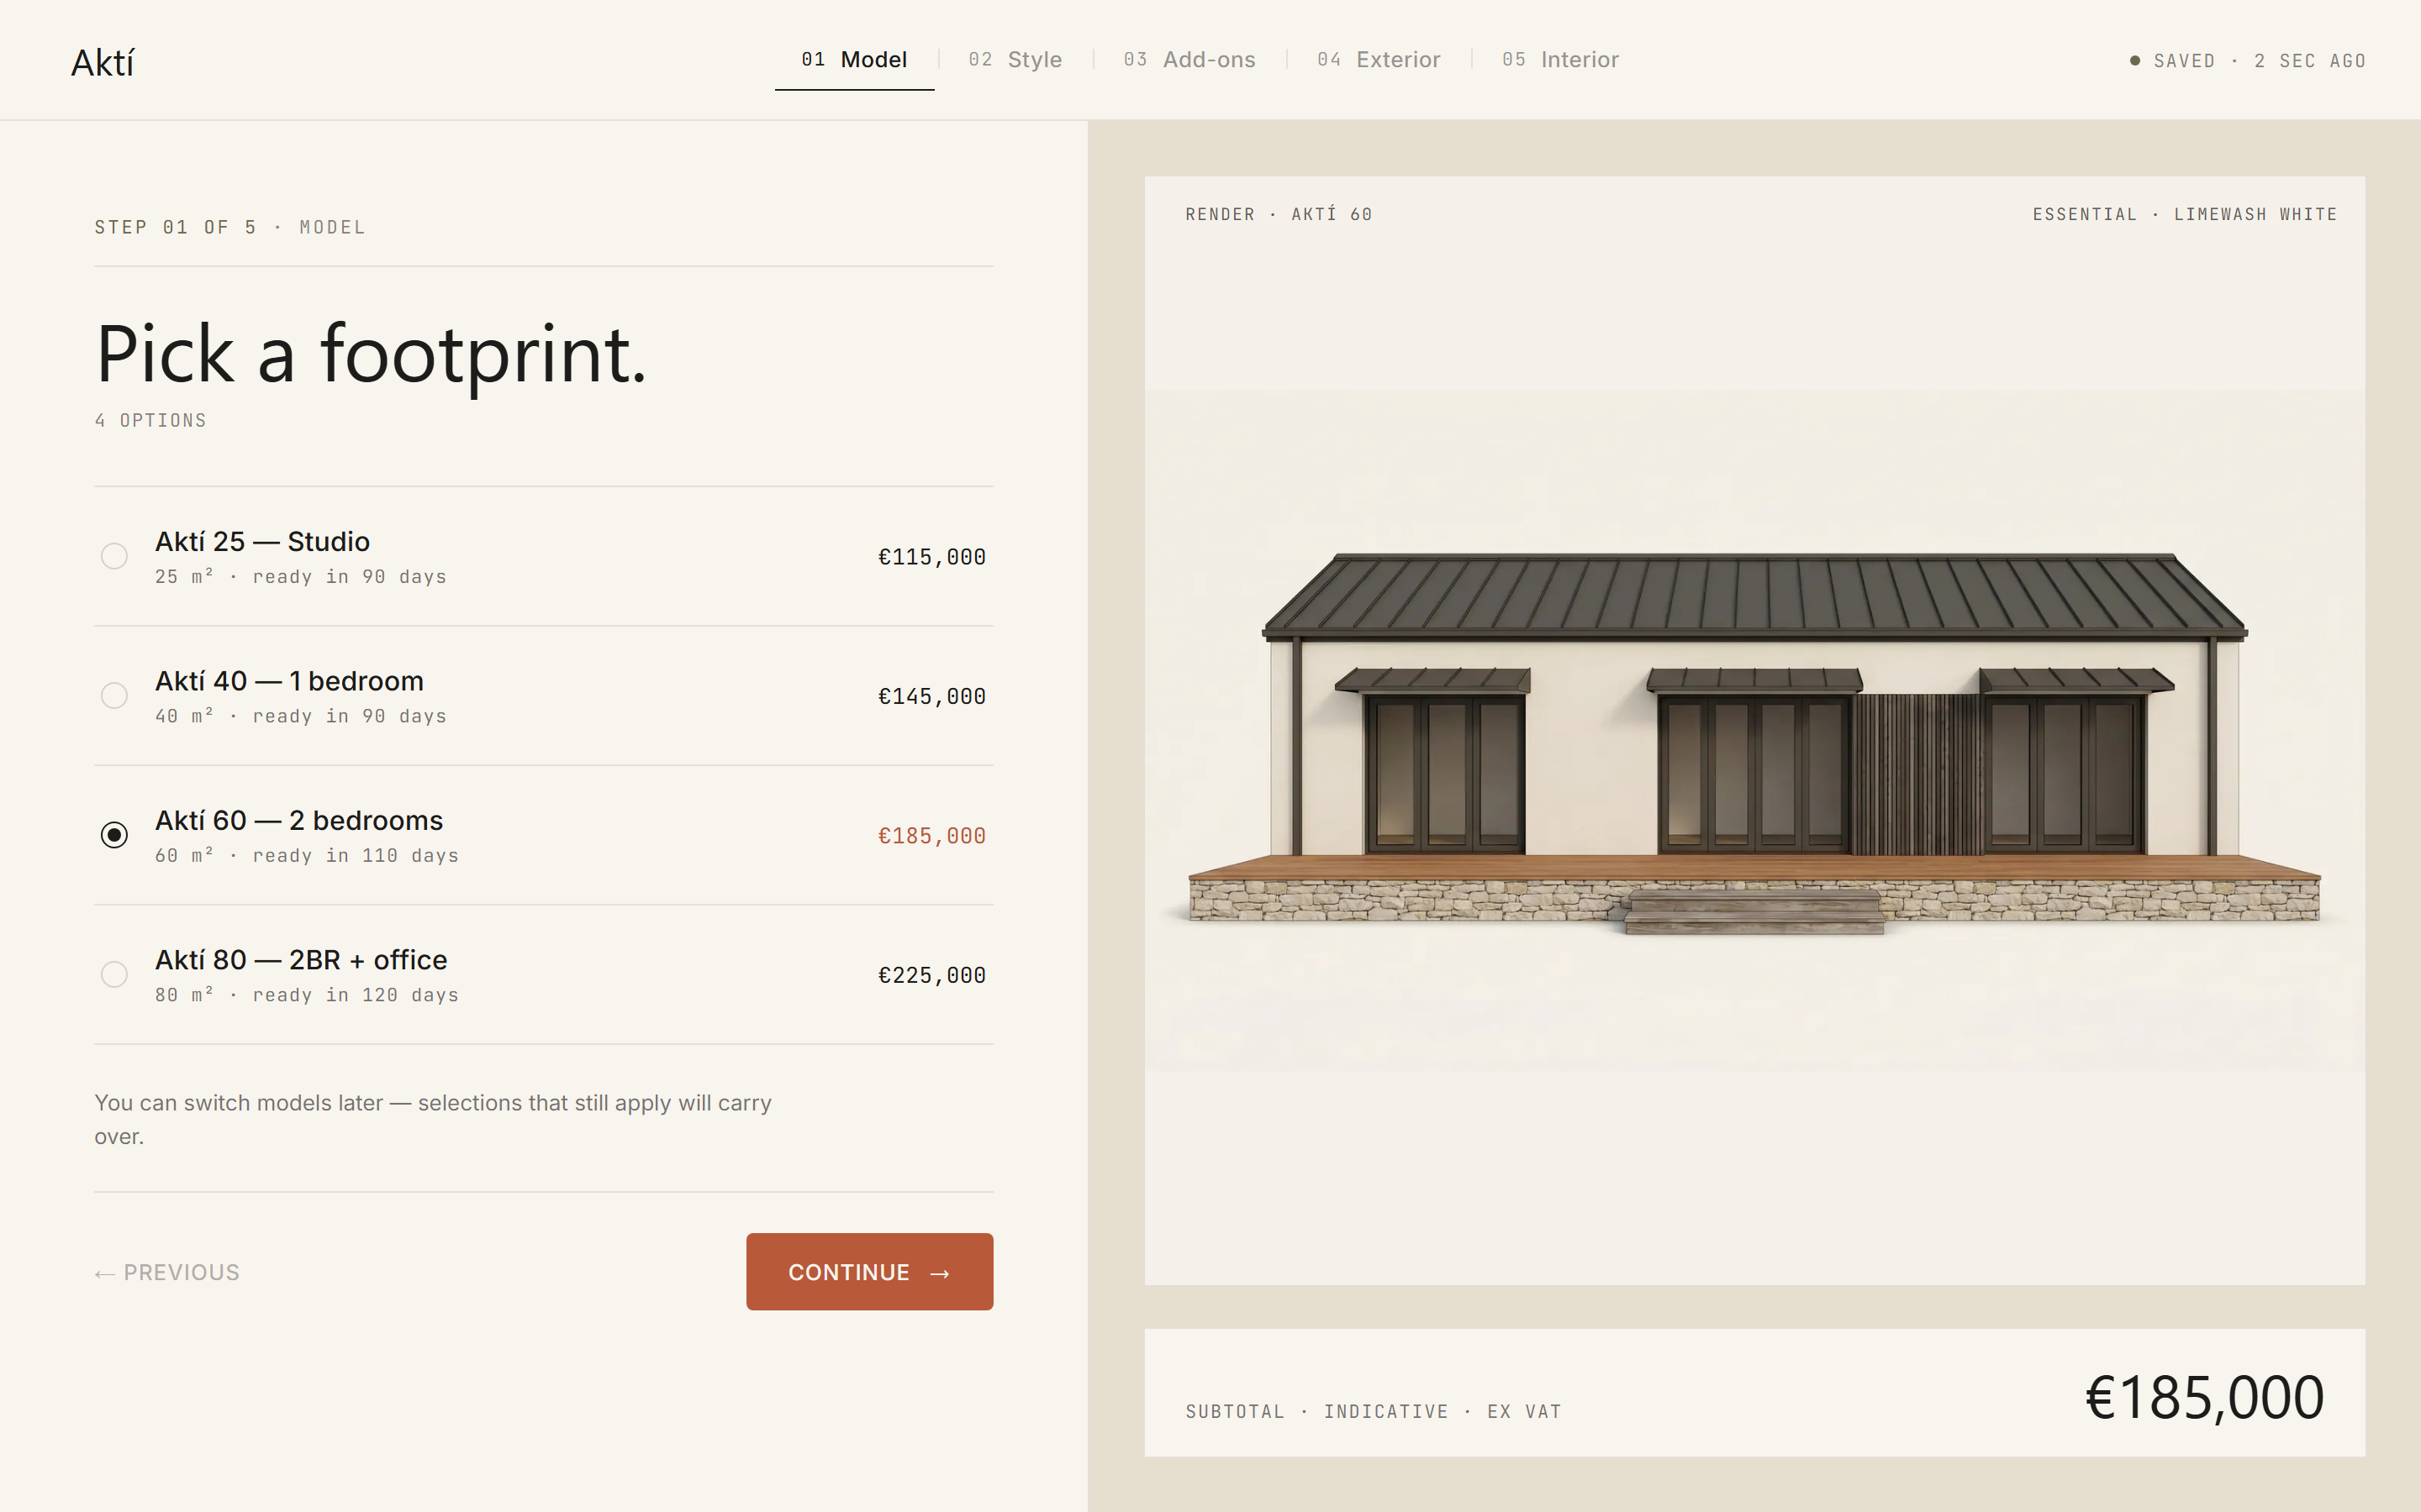Image resolution: width=2421 pixels, height=1512 pixels.
Task: Go to the 03 Add-ons step tab
Action: pos(1189,60)
